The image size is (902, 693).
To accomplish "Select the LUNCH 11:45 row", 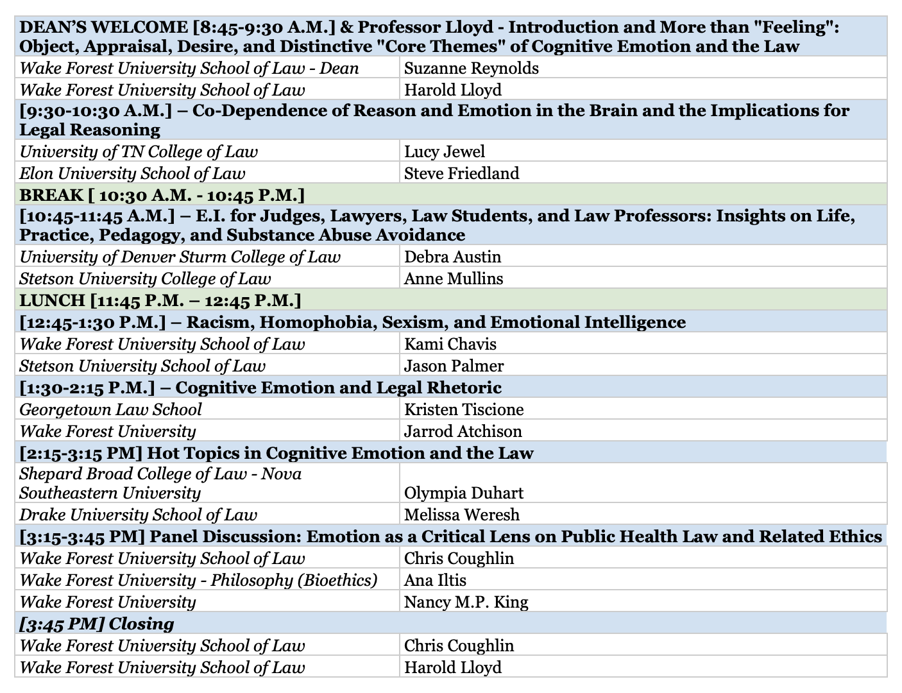I will (451, 300).
